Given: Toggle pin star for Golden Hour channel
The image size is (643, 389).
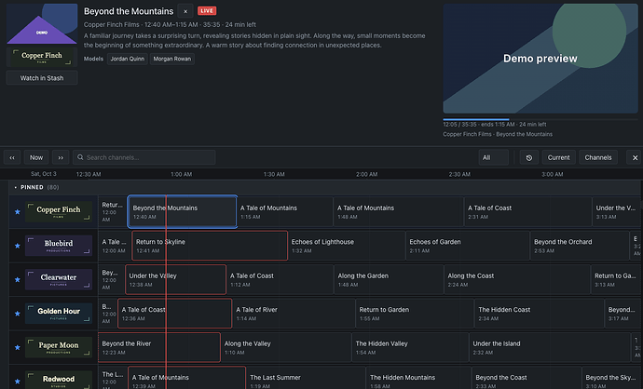Looking at the screenshot, I should coord(17,314).
